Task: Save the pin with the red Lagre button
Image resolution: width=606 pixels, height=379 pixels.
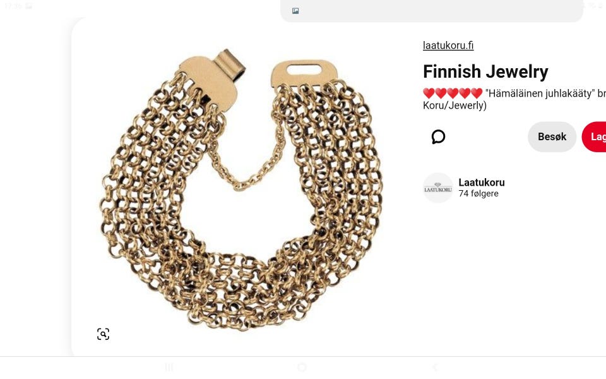Action: pyautogui.click(x=594, y=137)
